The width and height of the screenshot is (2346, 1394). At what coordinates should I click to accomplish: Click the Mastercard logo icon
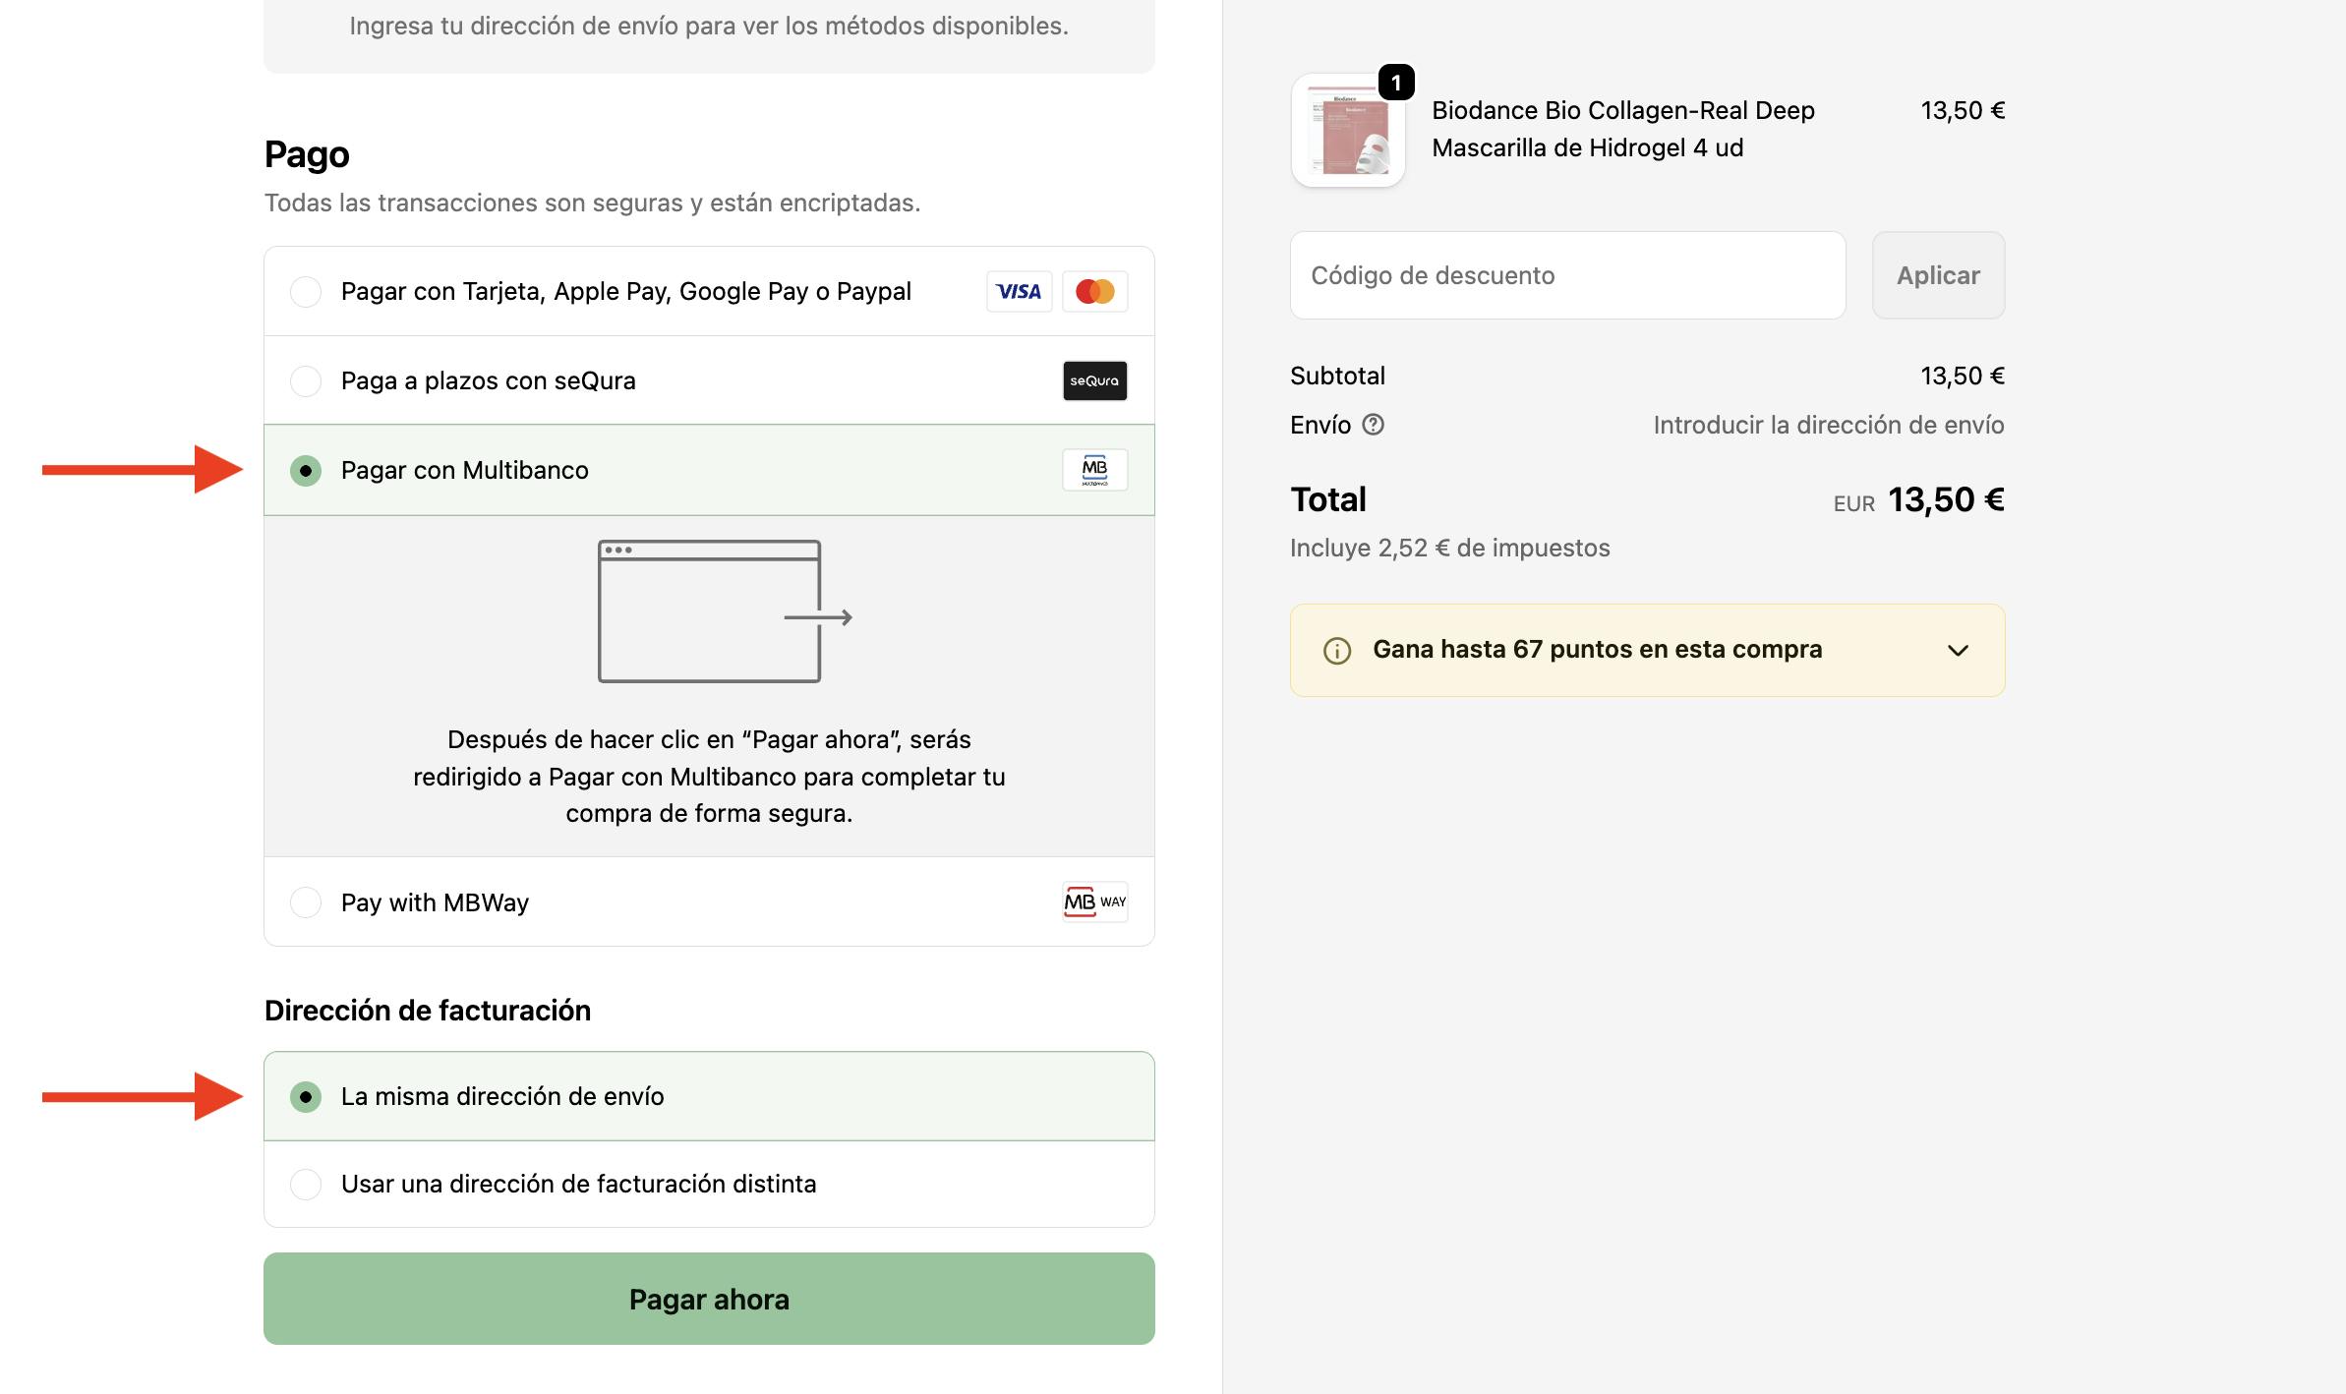point(1094,291)
